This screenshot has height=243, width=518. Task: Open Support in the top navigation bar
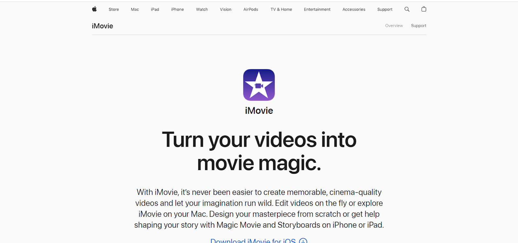tap(385, 9)
